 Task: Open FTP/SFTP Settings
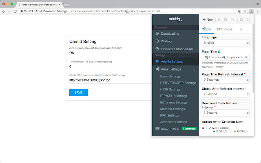point(174,96)
